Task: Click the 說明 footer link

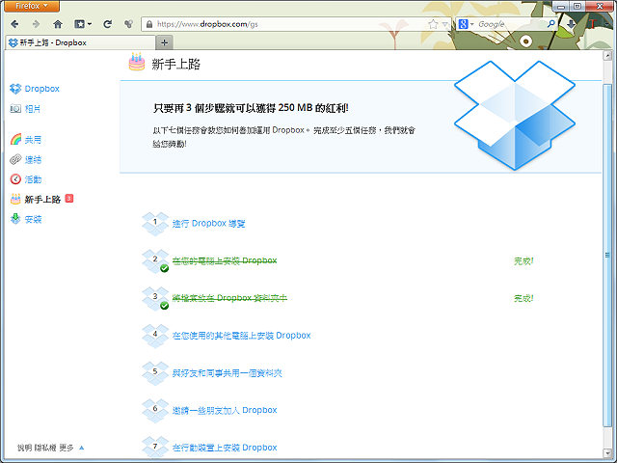Action: tap(24, 448)
